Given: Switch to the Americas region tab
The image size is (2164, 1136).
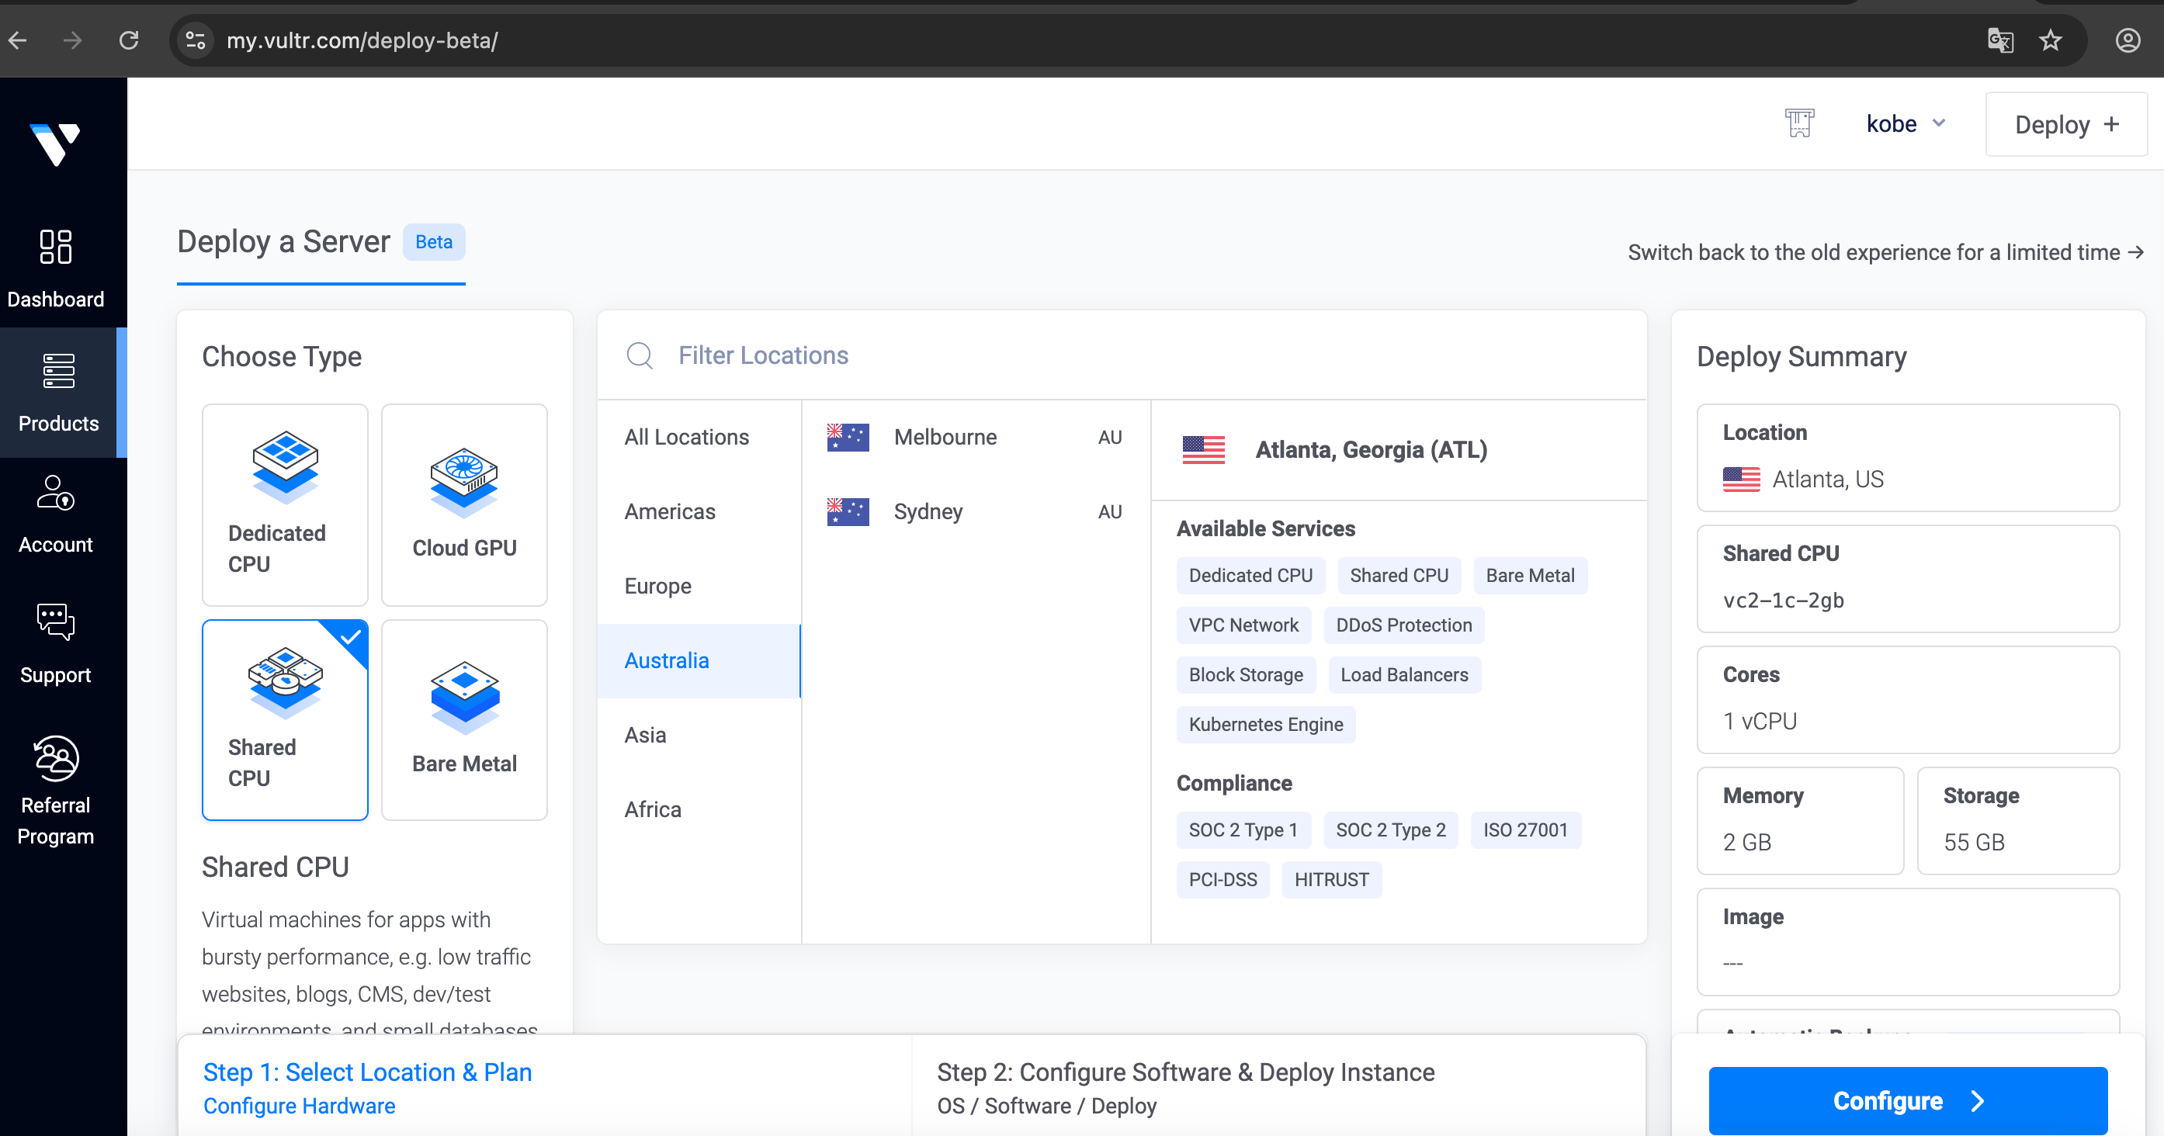Looking at the screenshot, I should (x=670, y=511).
